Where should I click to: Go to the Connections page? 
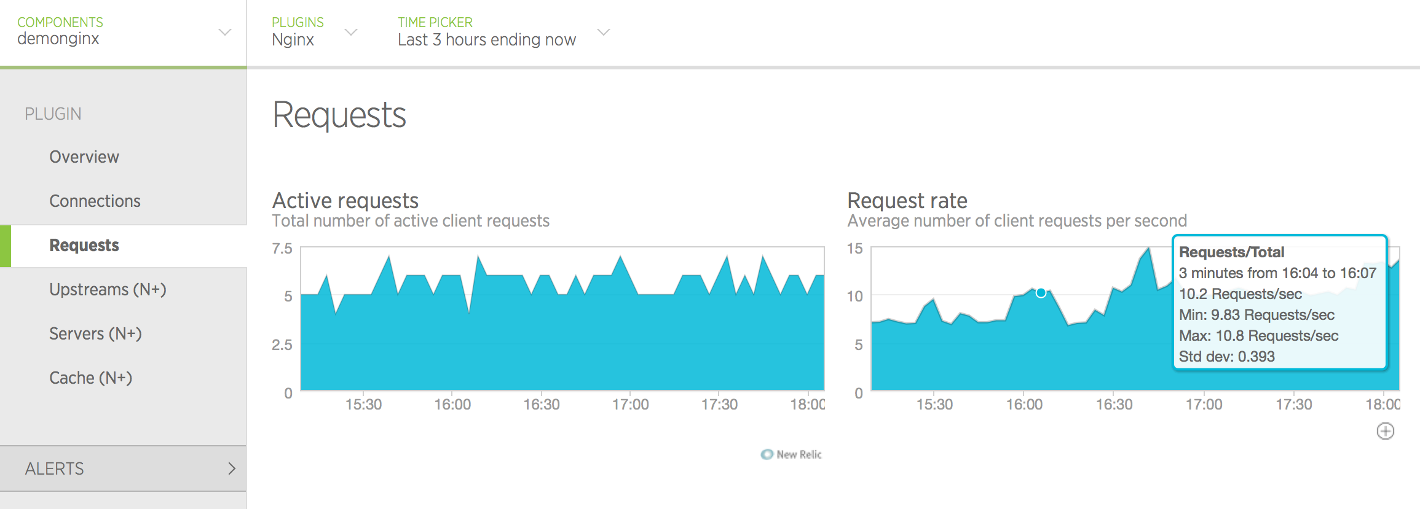[95, 201]
